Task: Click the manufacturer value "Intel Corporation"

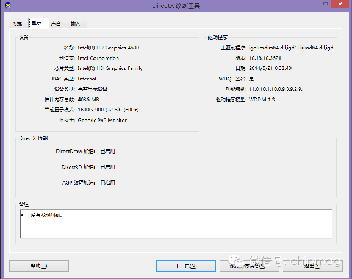Action: 98,58
